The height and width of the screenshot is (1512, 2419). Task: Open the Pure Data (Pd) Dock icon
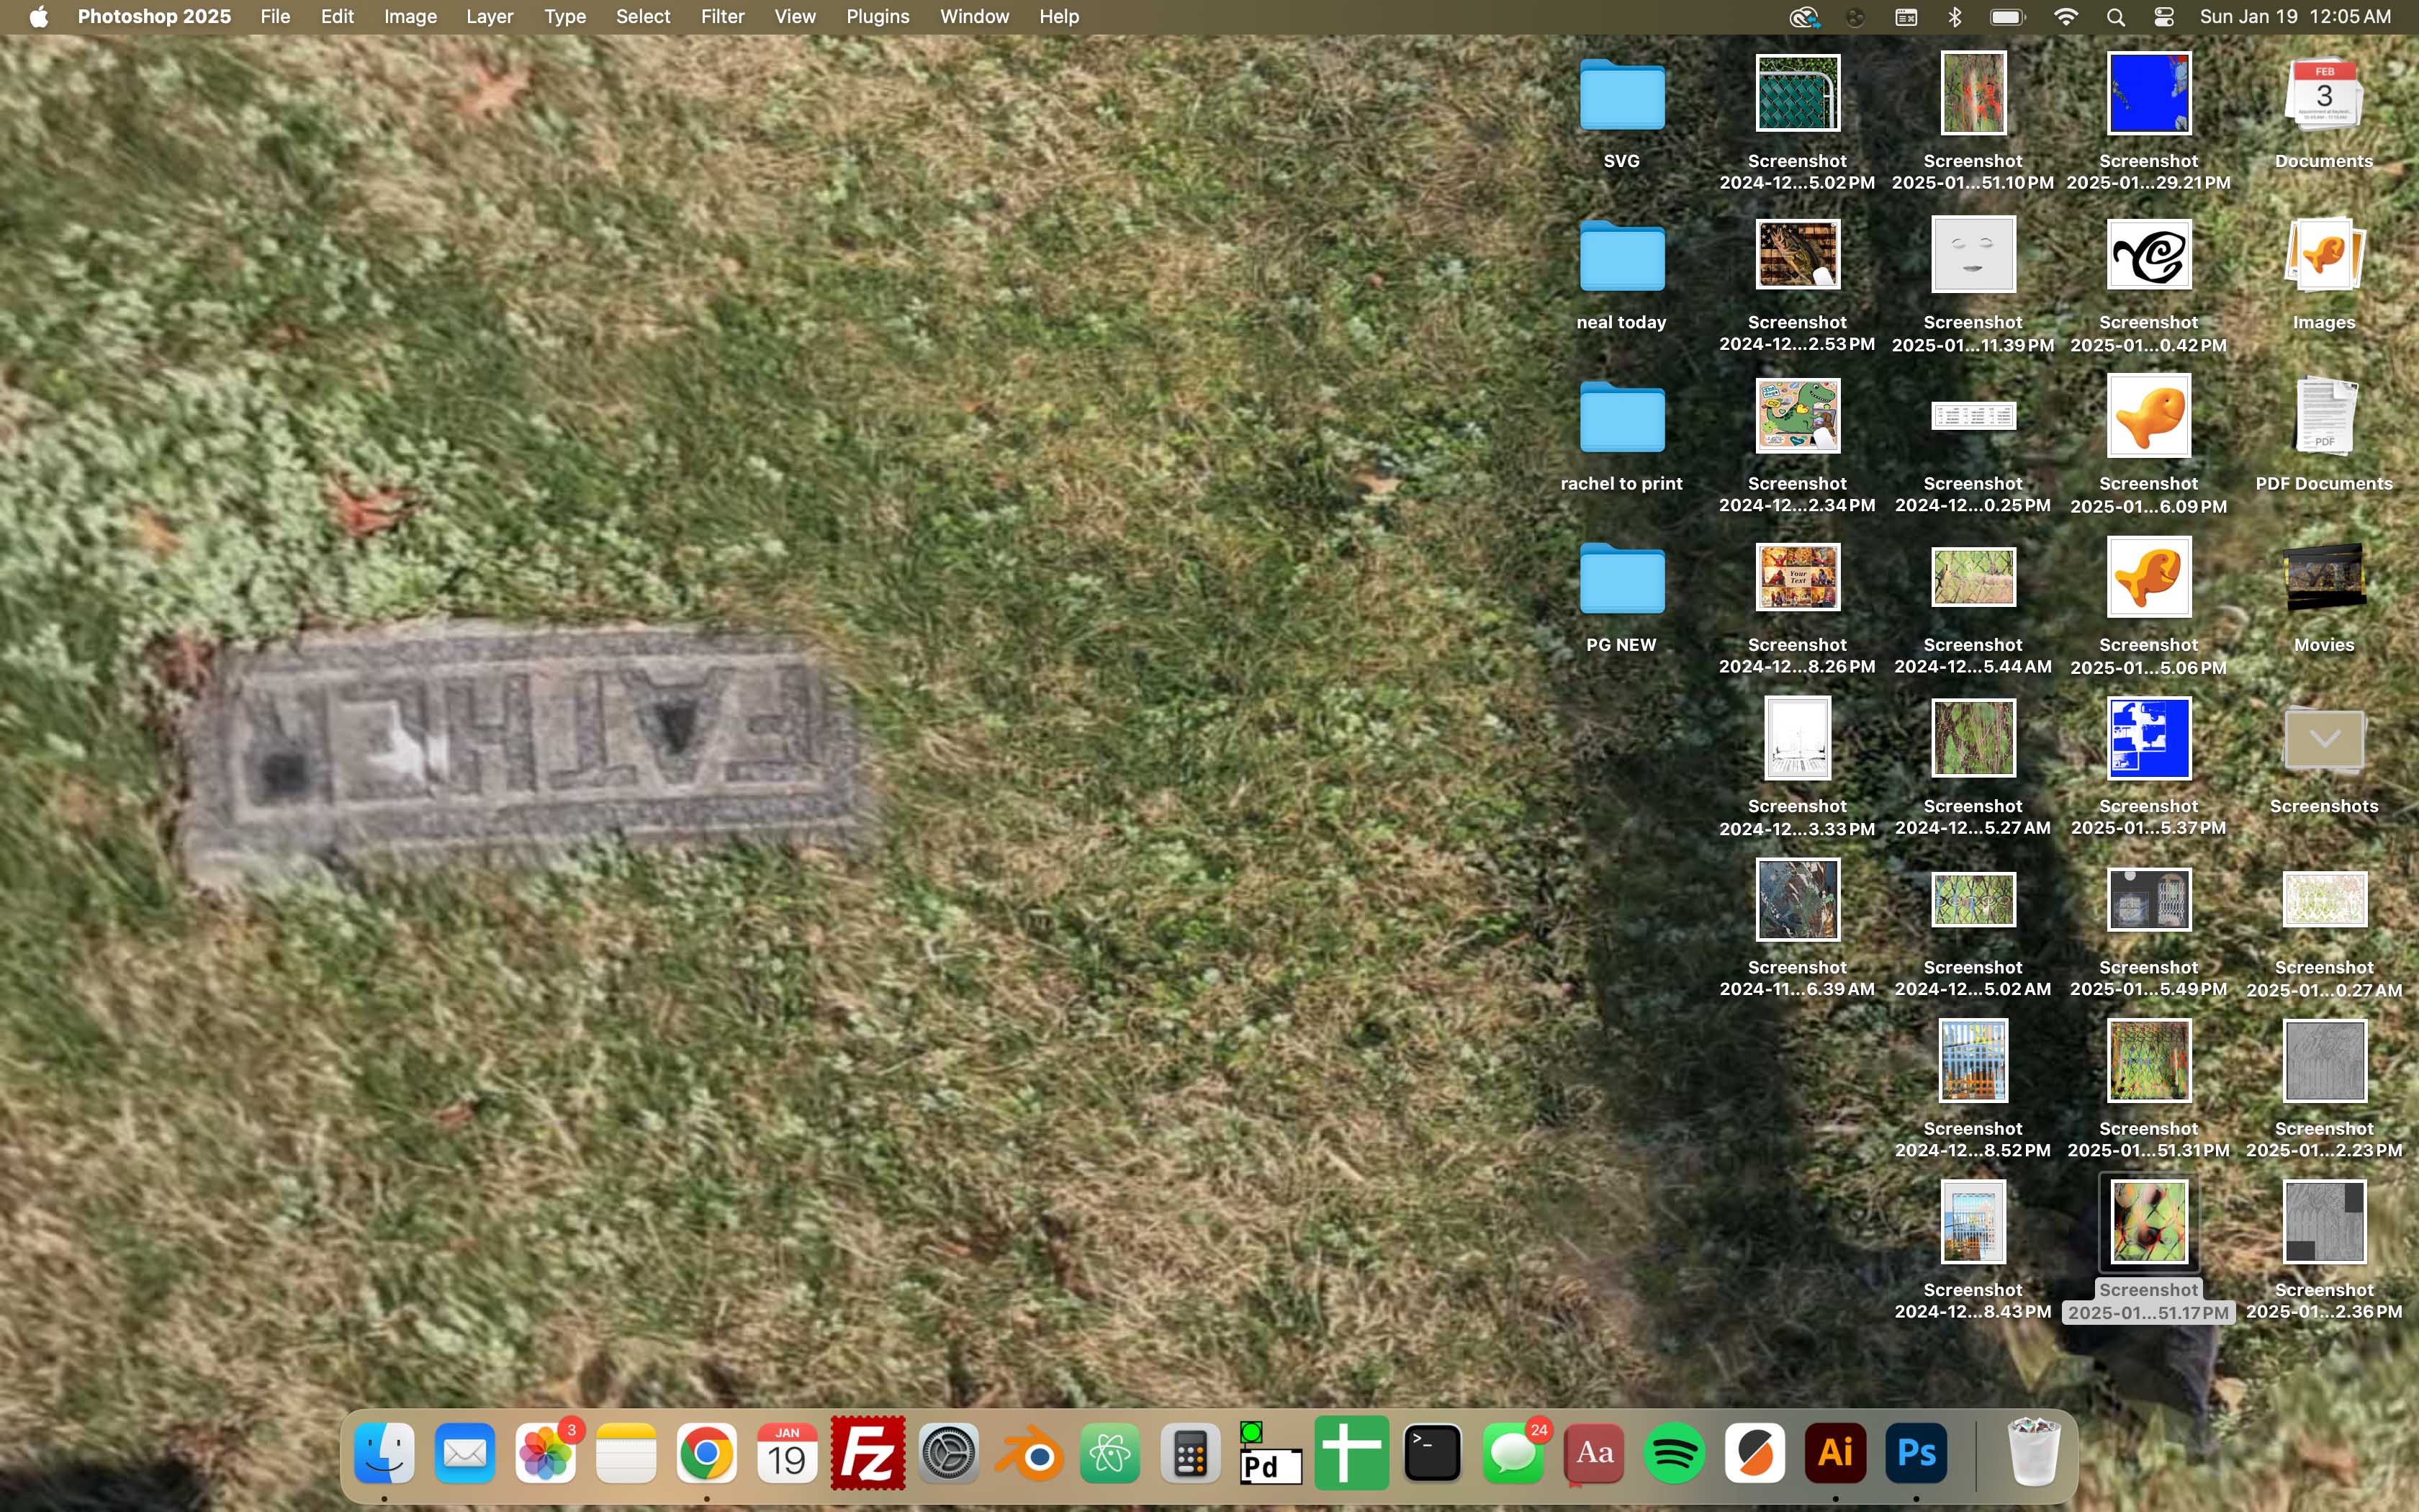1269,1453
